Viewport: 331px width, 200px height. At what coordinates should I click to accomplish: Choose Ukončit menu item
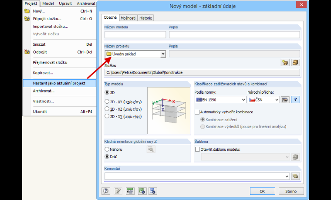pyautogui.click(x=59, y=112)
